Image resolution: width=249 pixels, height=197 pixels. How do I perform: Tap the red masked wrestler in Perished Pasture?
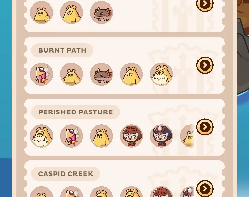tap(131, 136)
